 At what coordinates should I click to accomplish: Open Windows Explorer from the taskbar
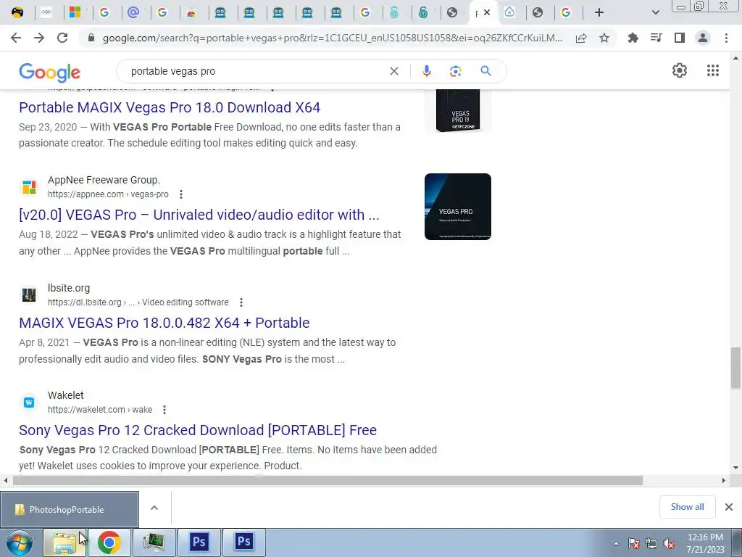[x=64, y=542]
